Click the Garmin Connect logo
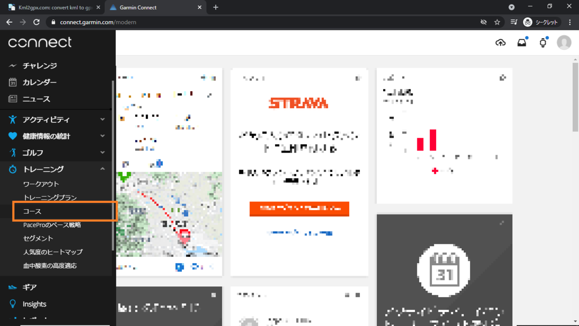 coord(40,43)
